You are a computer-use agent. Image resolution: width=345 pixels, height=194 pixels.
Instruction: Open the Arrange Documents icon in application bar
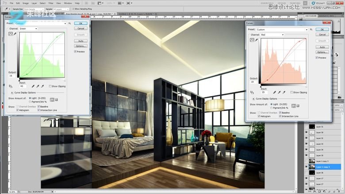(x=121, y=3)
